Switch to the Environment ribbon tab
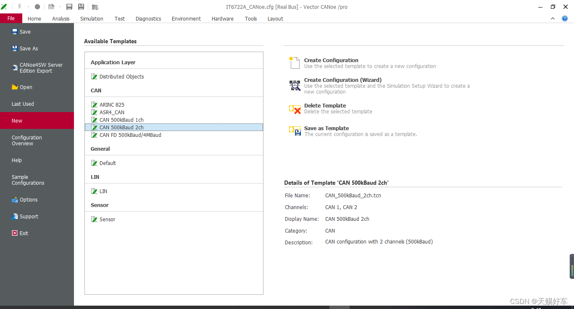The height and width of the screenshot is (309, 574). click(186, 18)
